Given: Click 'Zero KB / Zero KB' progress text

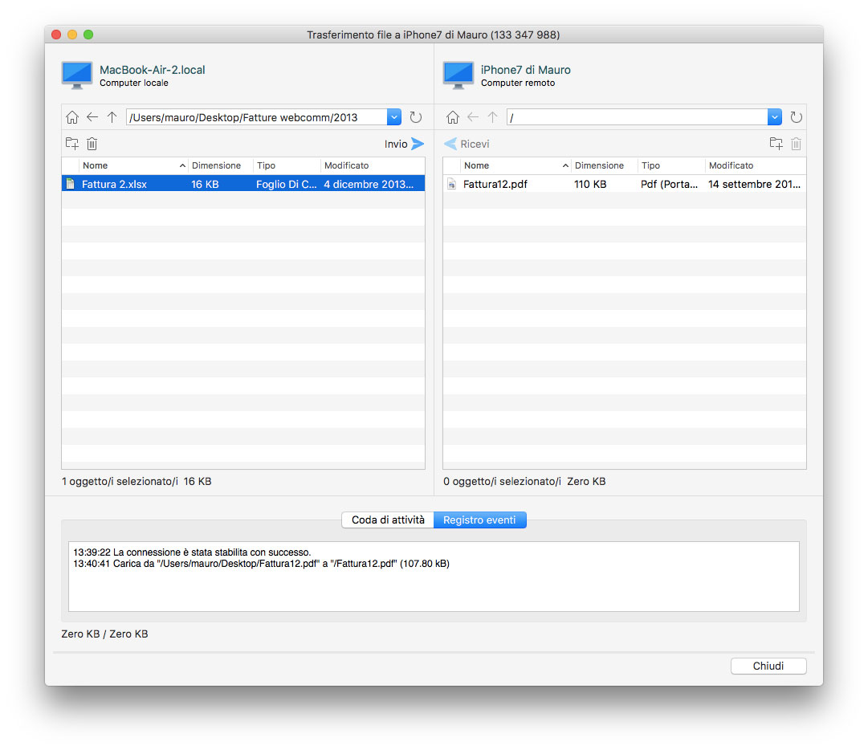Looking at the screenshot, I should click(104, 634).
